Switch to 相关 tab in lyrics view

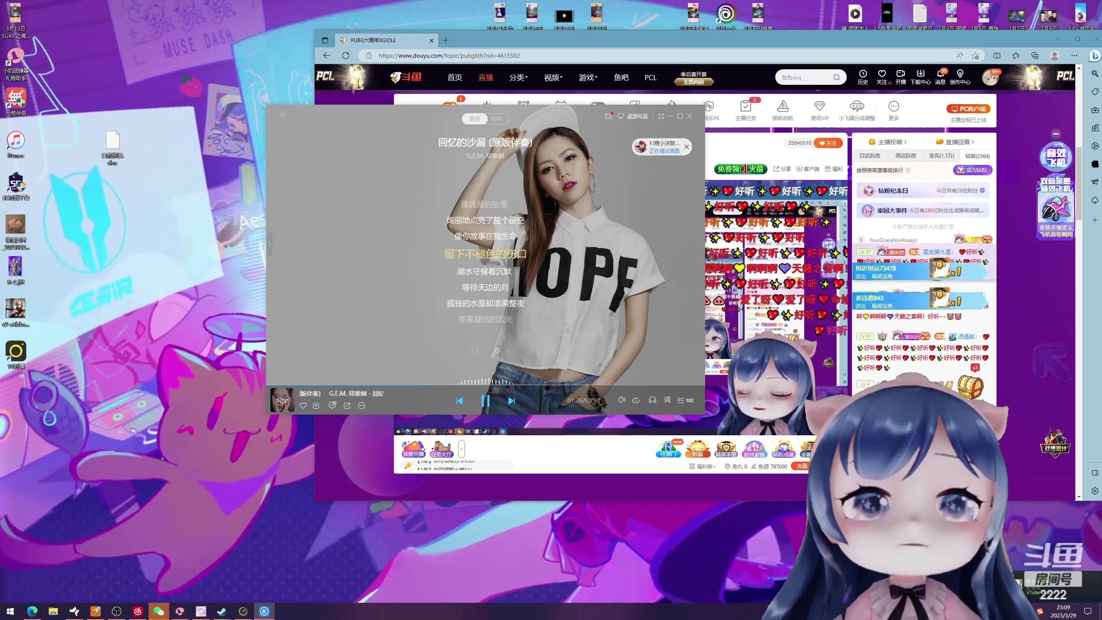tap(496, 119)
